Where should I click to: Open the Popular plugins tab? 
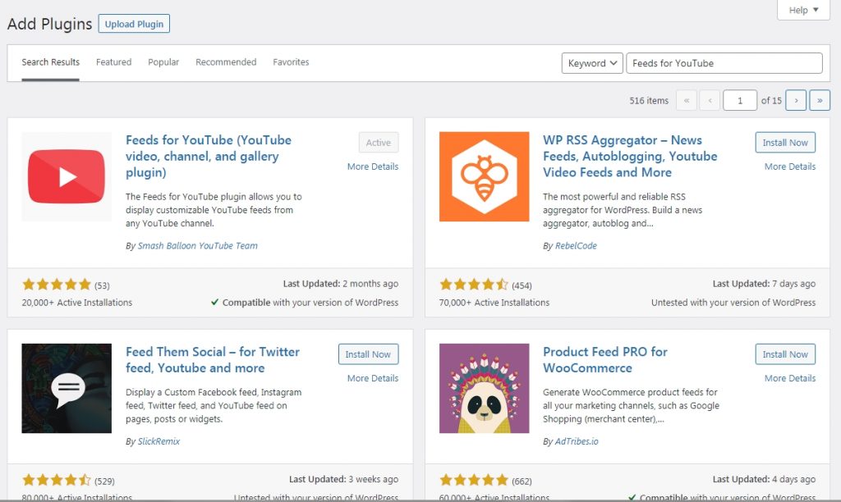pos(163,62)
